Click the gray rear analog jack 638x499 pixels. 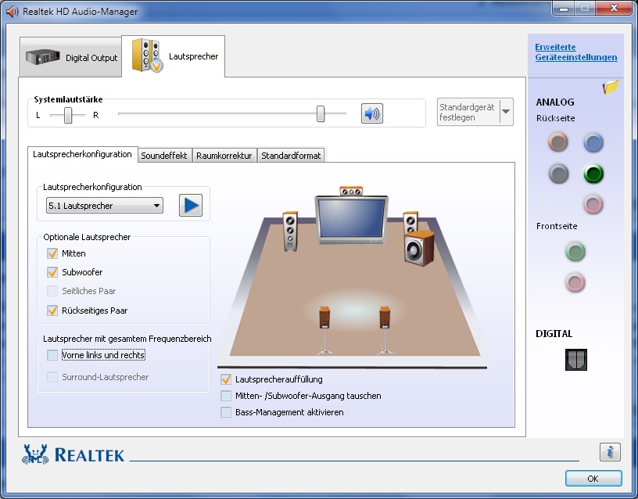tap(558, 174)
